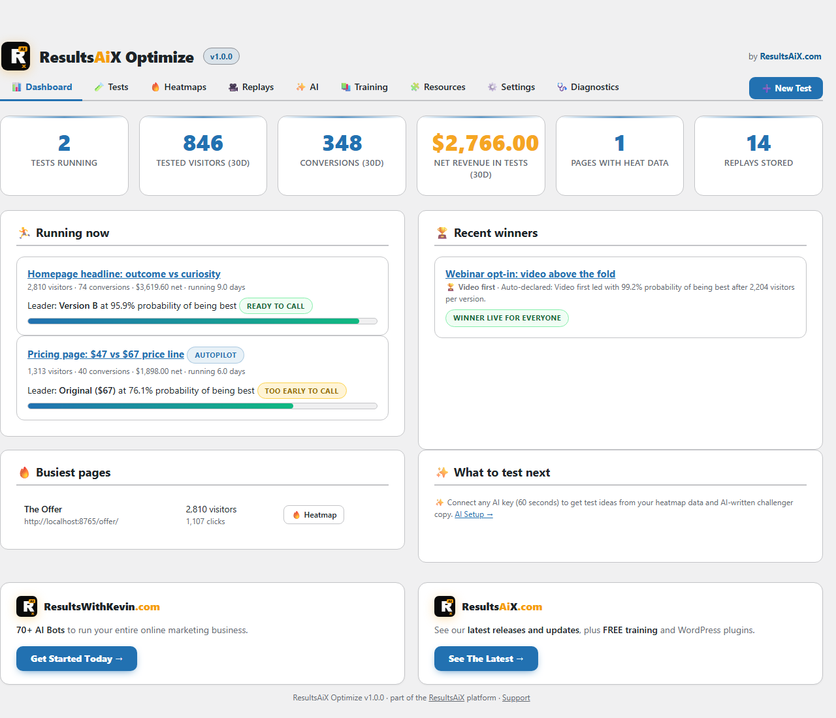Click the sparkle icon beside What to test next
This screenshot has height=718, width=836.
click(x=442, y=473)
